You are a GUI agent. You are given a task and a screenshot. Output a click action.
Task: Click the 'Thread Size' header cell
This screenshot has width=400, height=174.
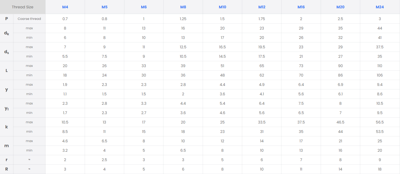[23, 7]
